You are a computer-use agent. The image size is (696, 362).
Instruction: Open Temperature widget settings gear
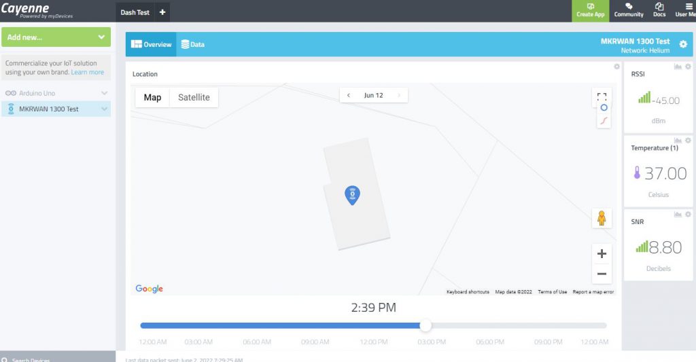pyautogui.click(x=688, y=140)
